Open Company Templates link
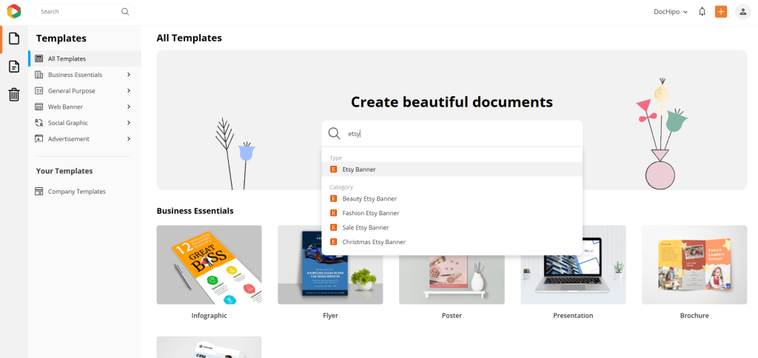The image size is (758, 358). (x=76, y=192)
